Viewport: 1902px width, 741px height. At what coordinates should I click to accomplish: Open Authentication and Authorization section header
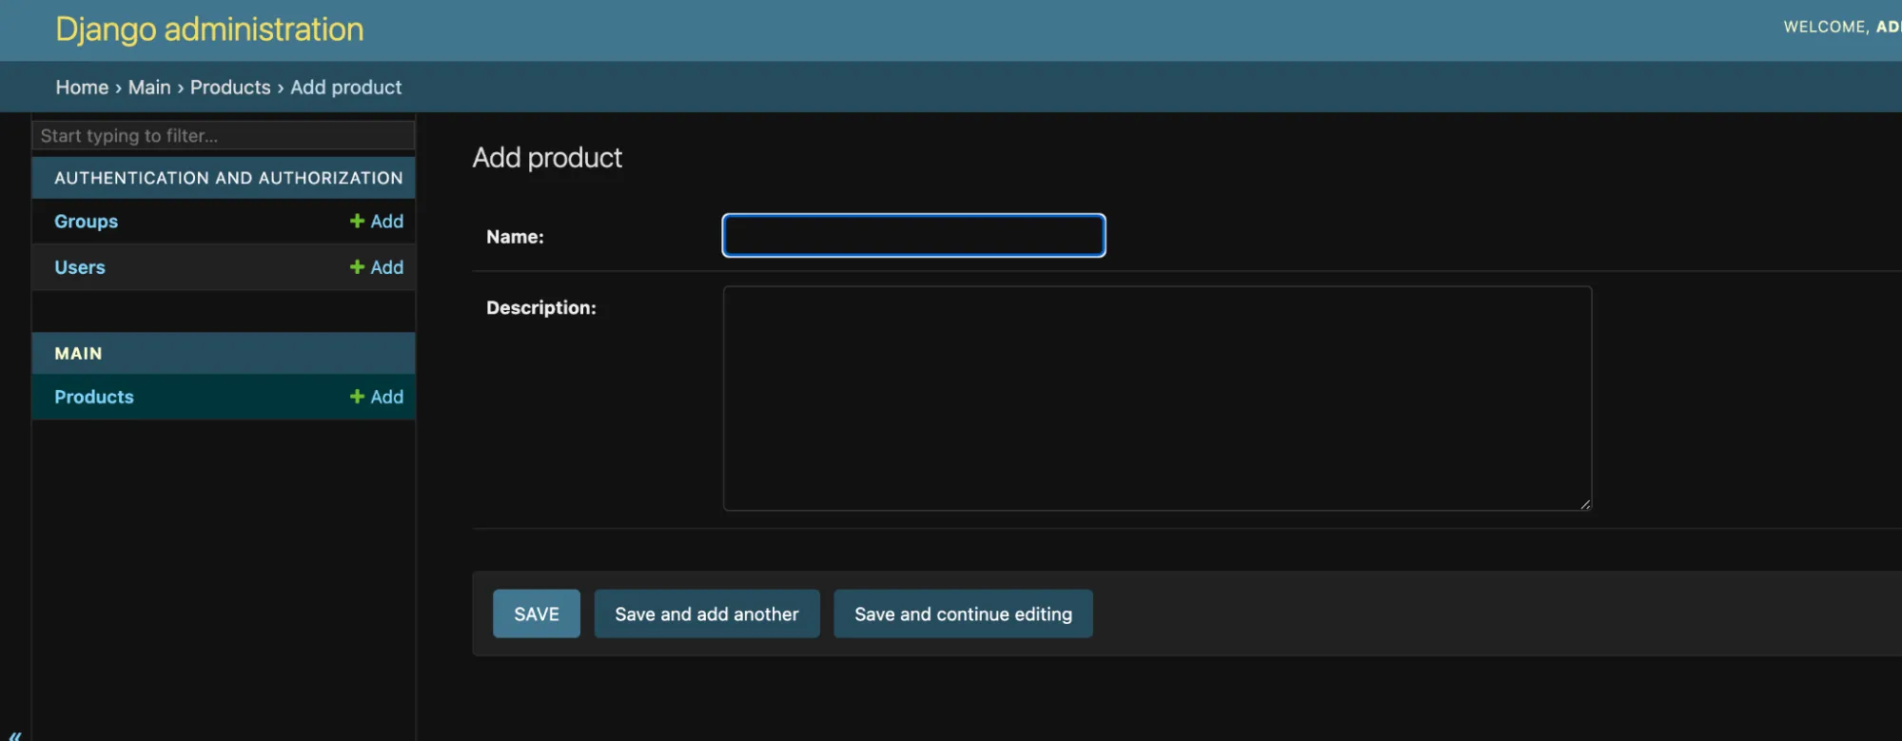(228, 178)
